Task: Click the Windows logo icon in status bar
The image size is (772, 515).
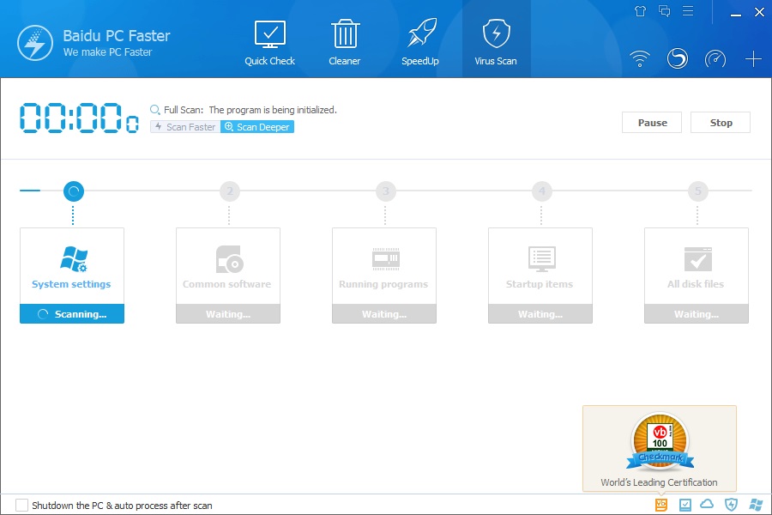Action: coord(754,504)
